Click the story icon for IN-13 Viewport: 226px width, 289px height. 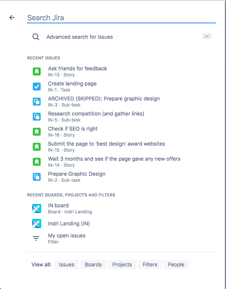(37, 71)
